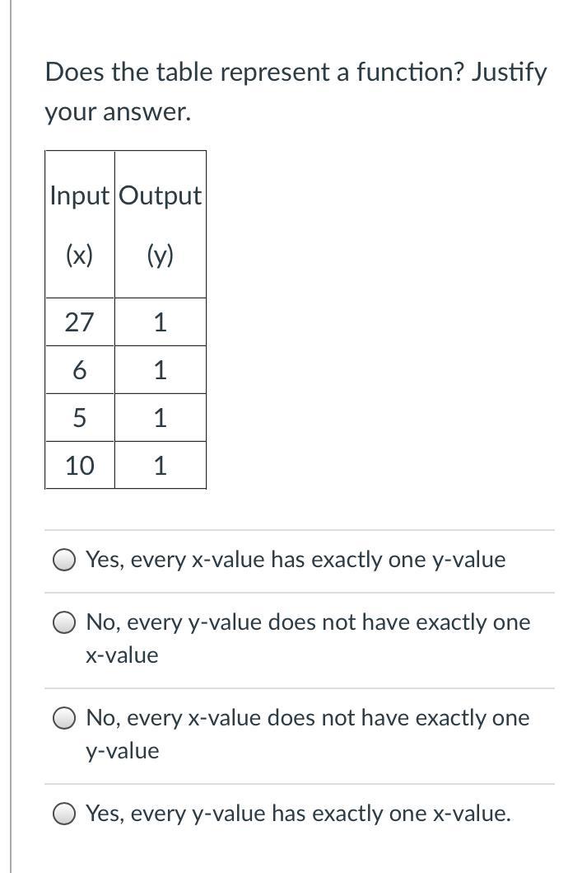The width and height of the screenshot is (568, 873).
Task: Click the question text 'Does the table represent a function?'
Action: point(254,73)
